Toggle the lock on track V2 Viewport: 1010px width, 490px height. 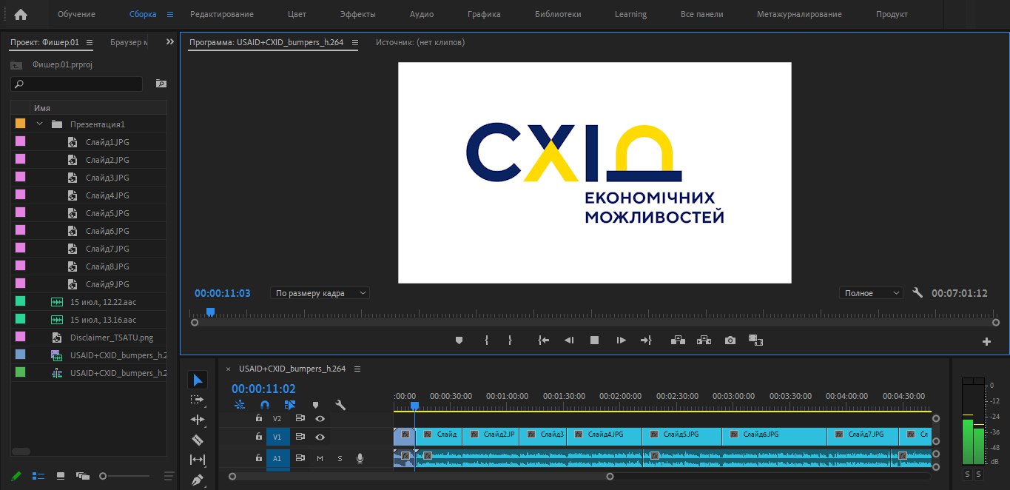pyautogui.click(x=259, y=418)
